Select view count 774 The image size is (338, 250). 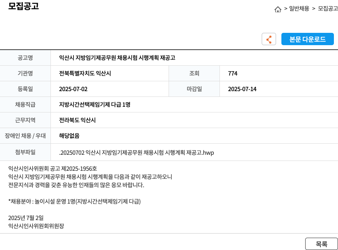[233, 73]
